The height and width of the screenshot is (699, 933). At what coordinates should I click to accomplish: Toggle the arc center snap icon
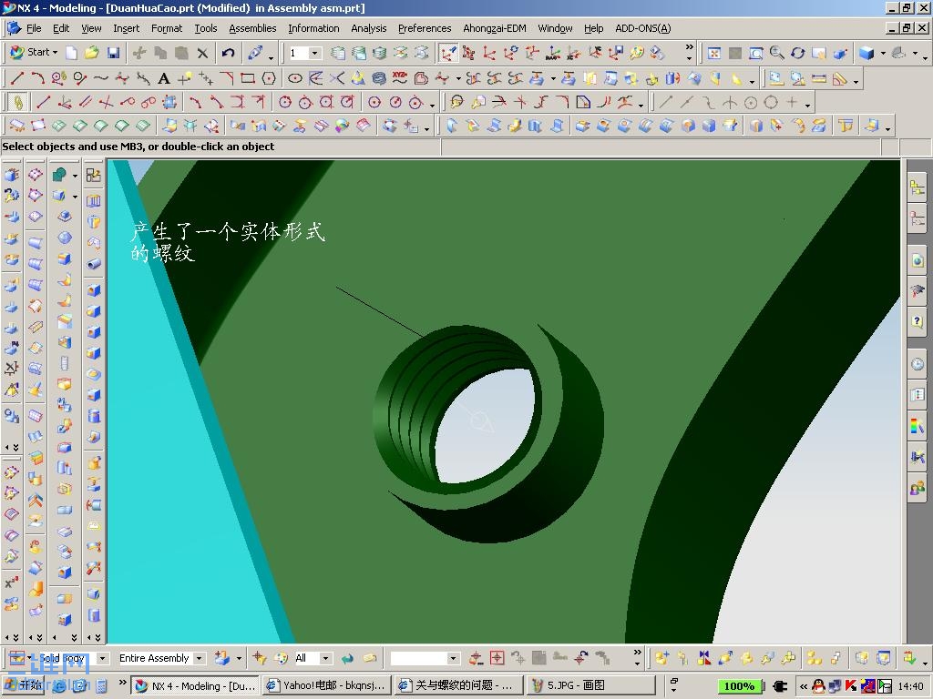point(751,102)
